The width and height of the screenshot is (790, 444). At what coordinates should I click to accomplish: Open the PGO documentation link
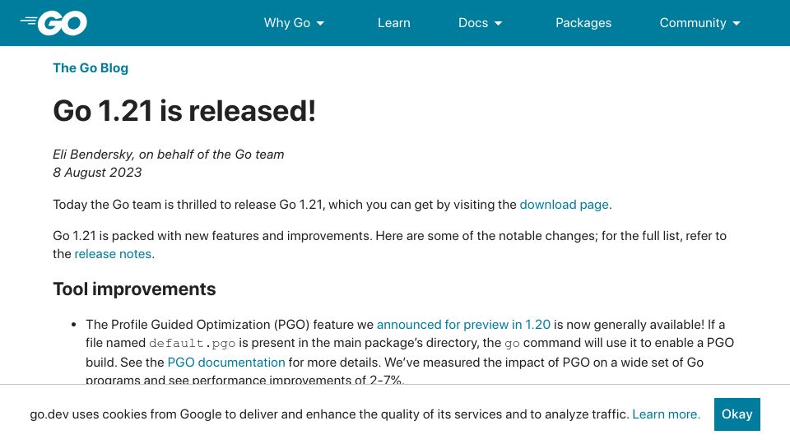point(226,363)
